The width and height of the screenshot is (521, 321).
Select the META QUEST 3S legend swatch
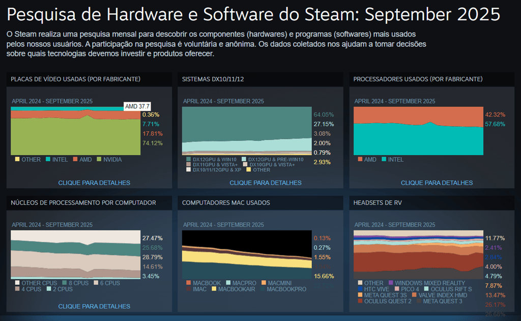(360, 295)
